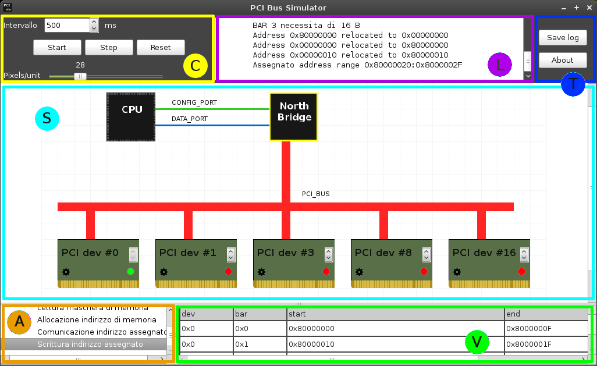Click the red status LED on PCI dev #1

[228, 272]
